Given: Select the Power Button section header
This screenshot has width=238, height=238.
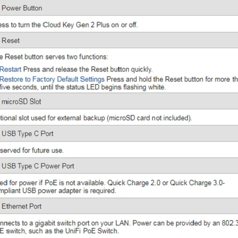Looking at the screenshot, I should (x=22, y=8).
